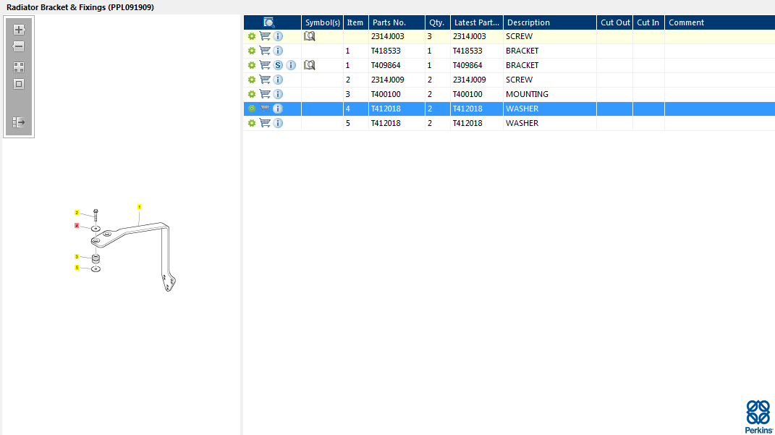Click the MOUNTING description cell
775x435 pixels.
(x=550, y=94)
